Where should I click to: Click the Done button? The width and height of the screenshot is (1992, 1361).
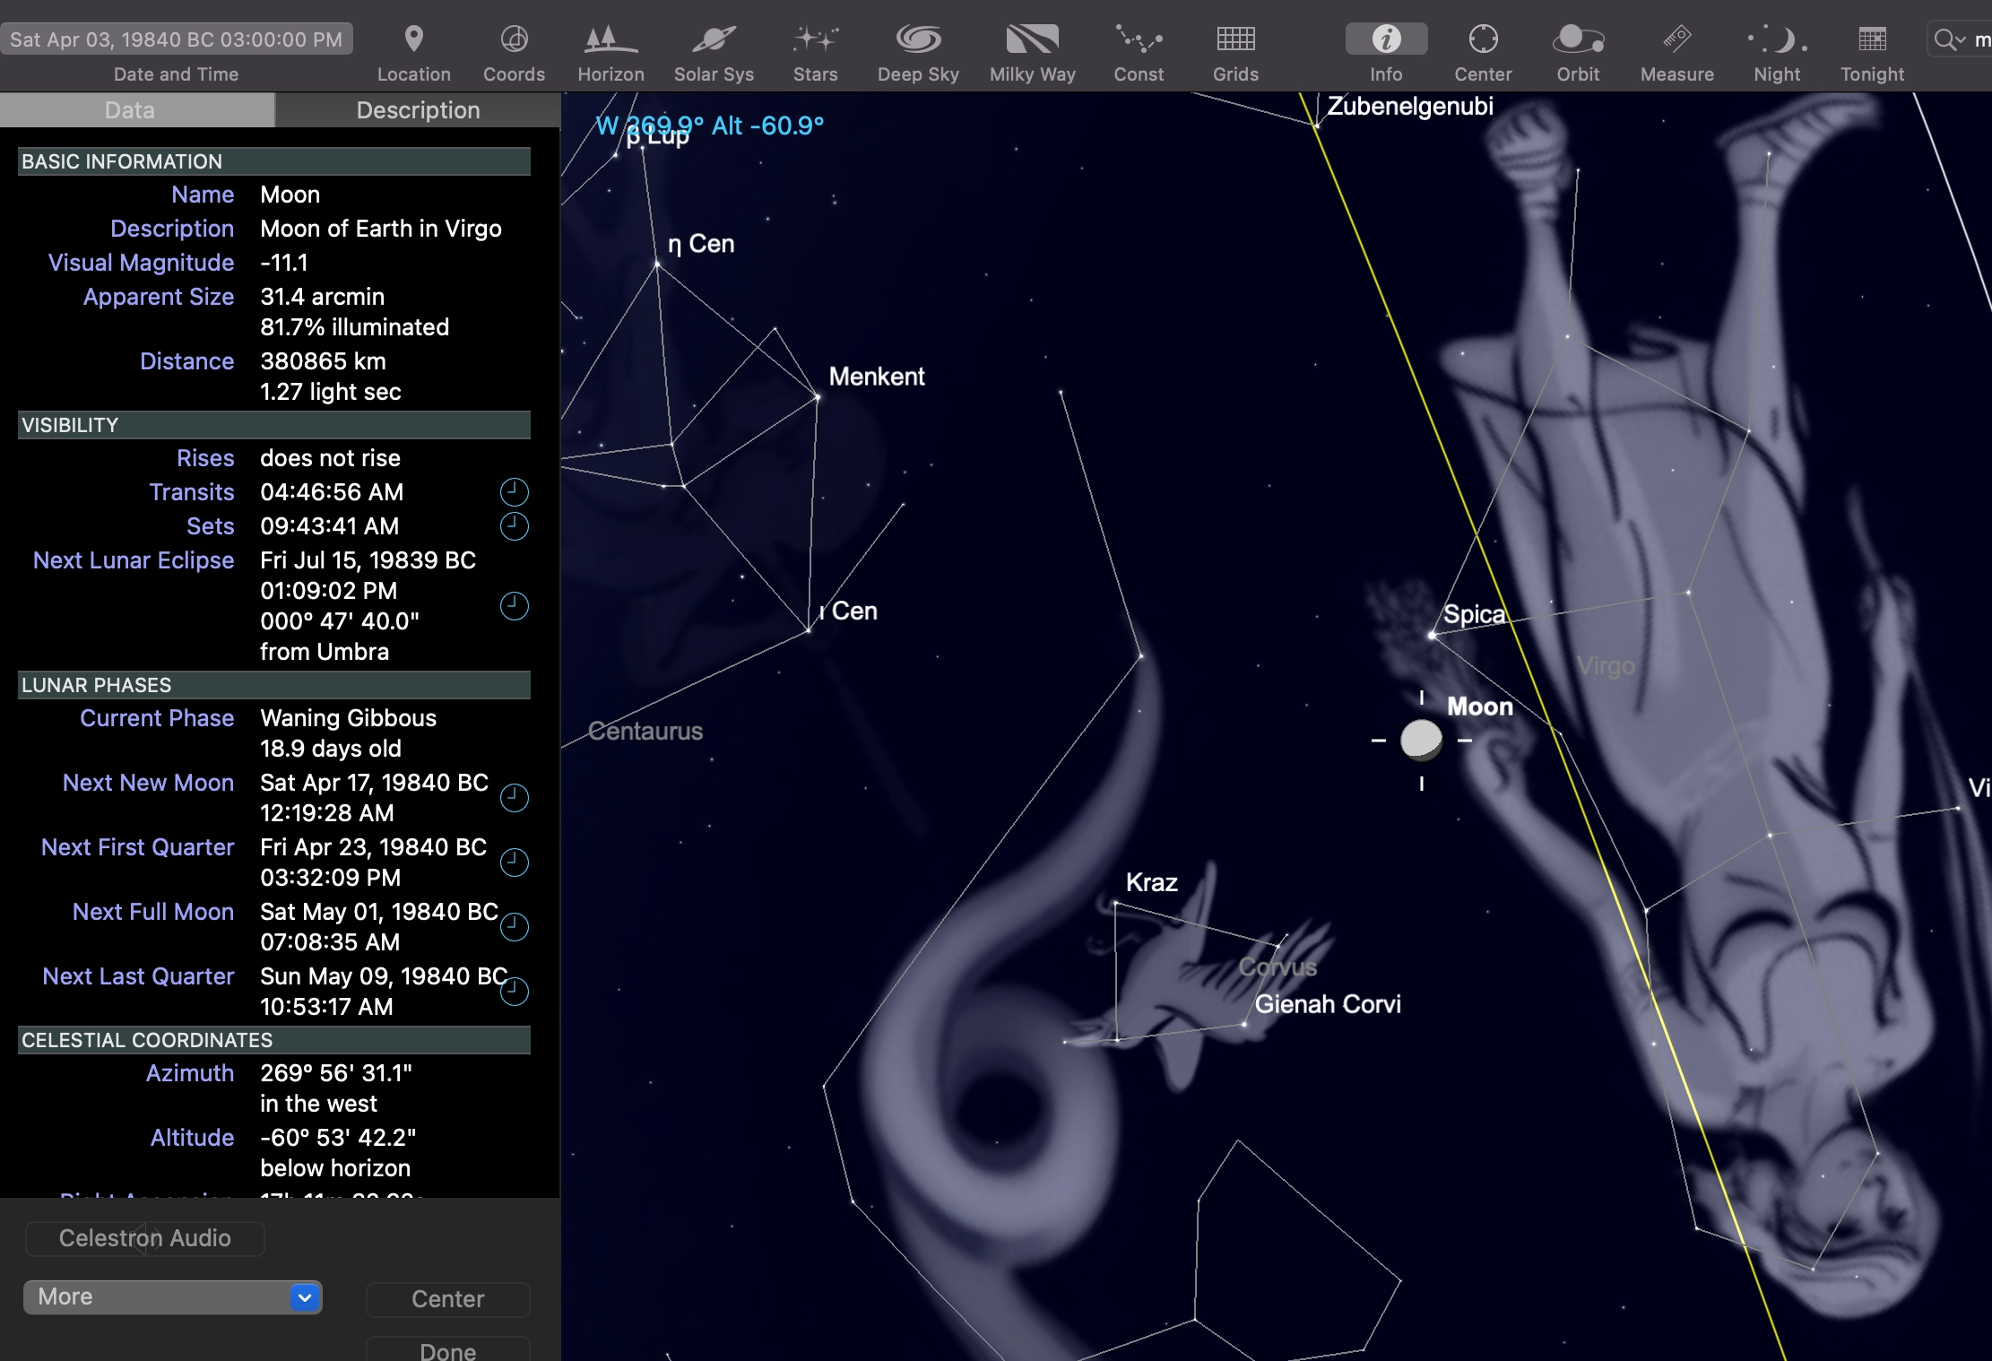pos(448,1349)
